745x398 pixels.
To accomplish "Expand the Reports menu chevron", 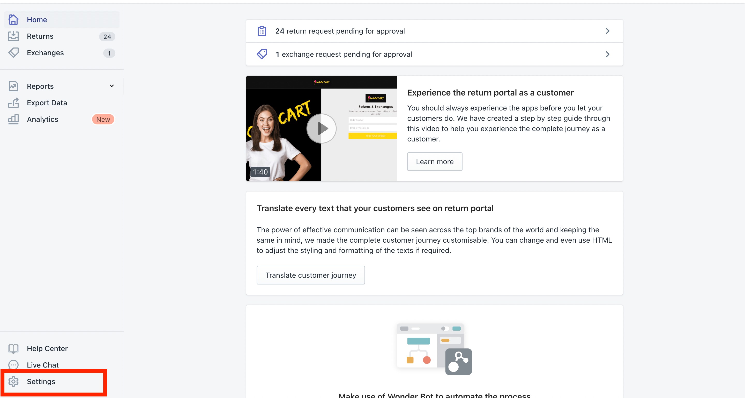I will click(112, 86).
